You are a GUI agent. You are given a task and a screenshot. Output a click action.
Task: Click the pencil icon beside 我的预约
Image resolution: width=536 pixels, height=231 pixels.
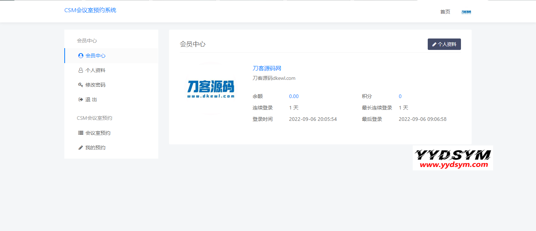click(x=81, y=148)
